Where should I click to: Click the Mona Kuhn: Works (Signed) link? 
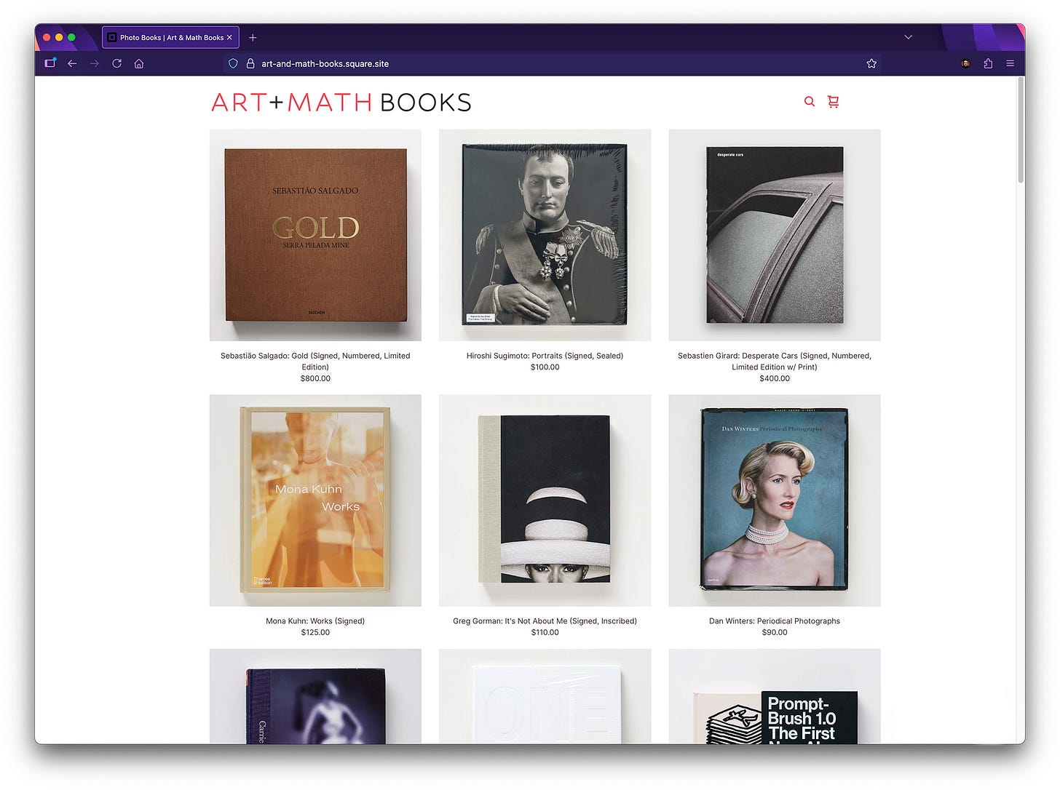tap(315, 621)
